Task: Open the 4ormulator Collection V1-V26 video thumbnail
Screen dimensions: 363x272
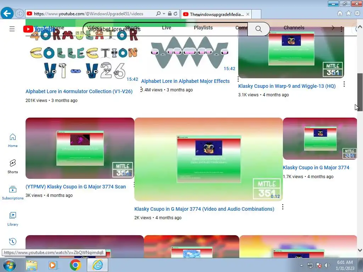Action: 84,56
